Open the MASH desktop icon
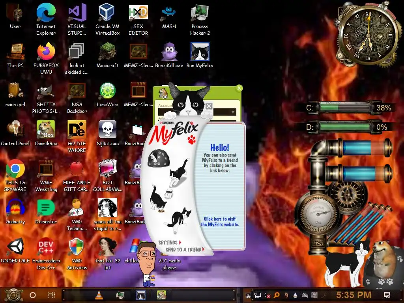 coord(169,13)
